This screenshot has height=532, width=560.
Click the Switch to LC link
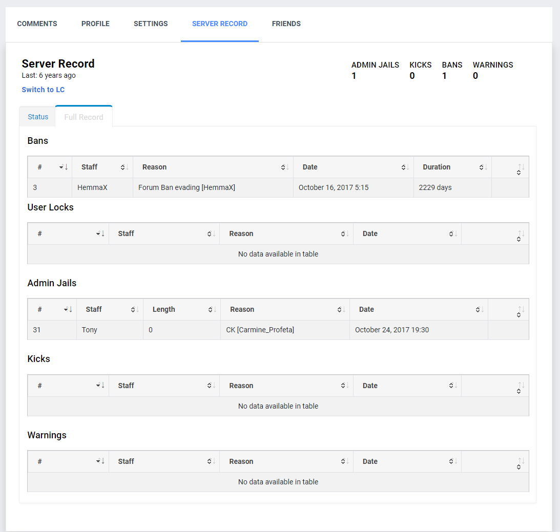click(x=43, y=90)
